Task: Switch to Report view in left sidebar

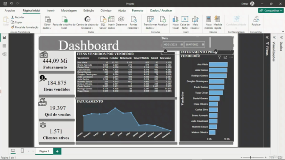Action: coord(4,37)
